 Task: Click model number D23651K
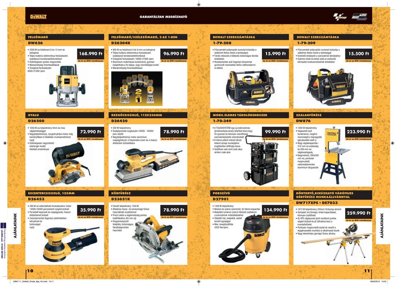(121, 199)
